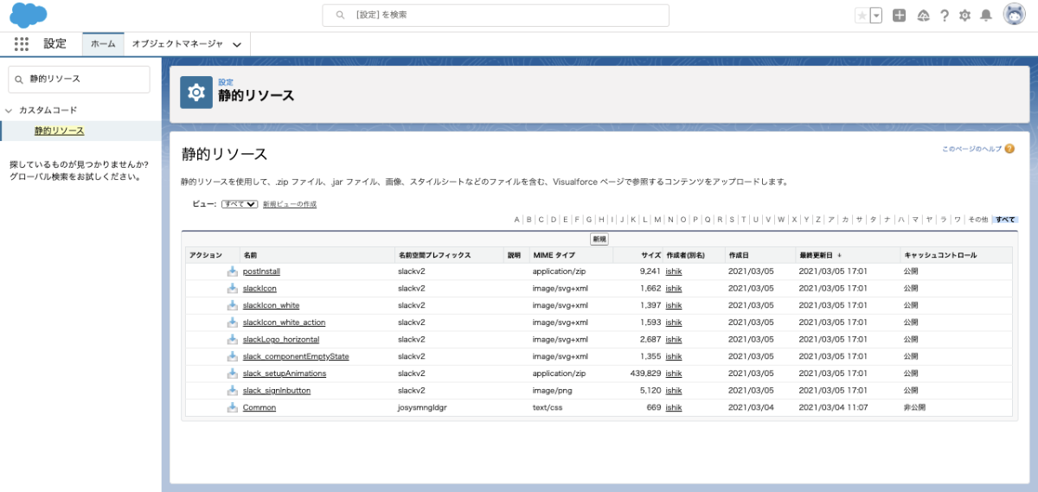
Task: Click the text/css MIME type cell
Action: pos(548,407)
